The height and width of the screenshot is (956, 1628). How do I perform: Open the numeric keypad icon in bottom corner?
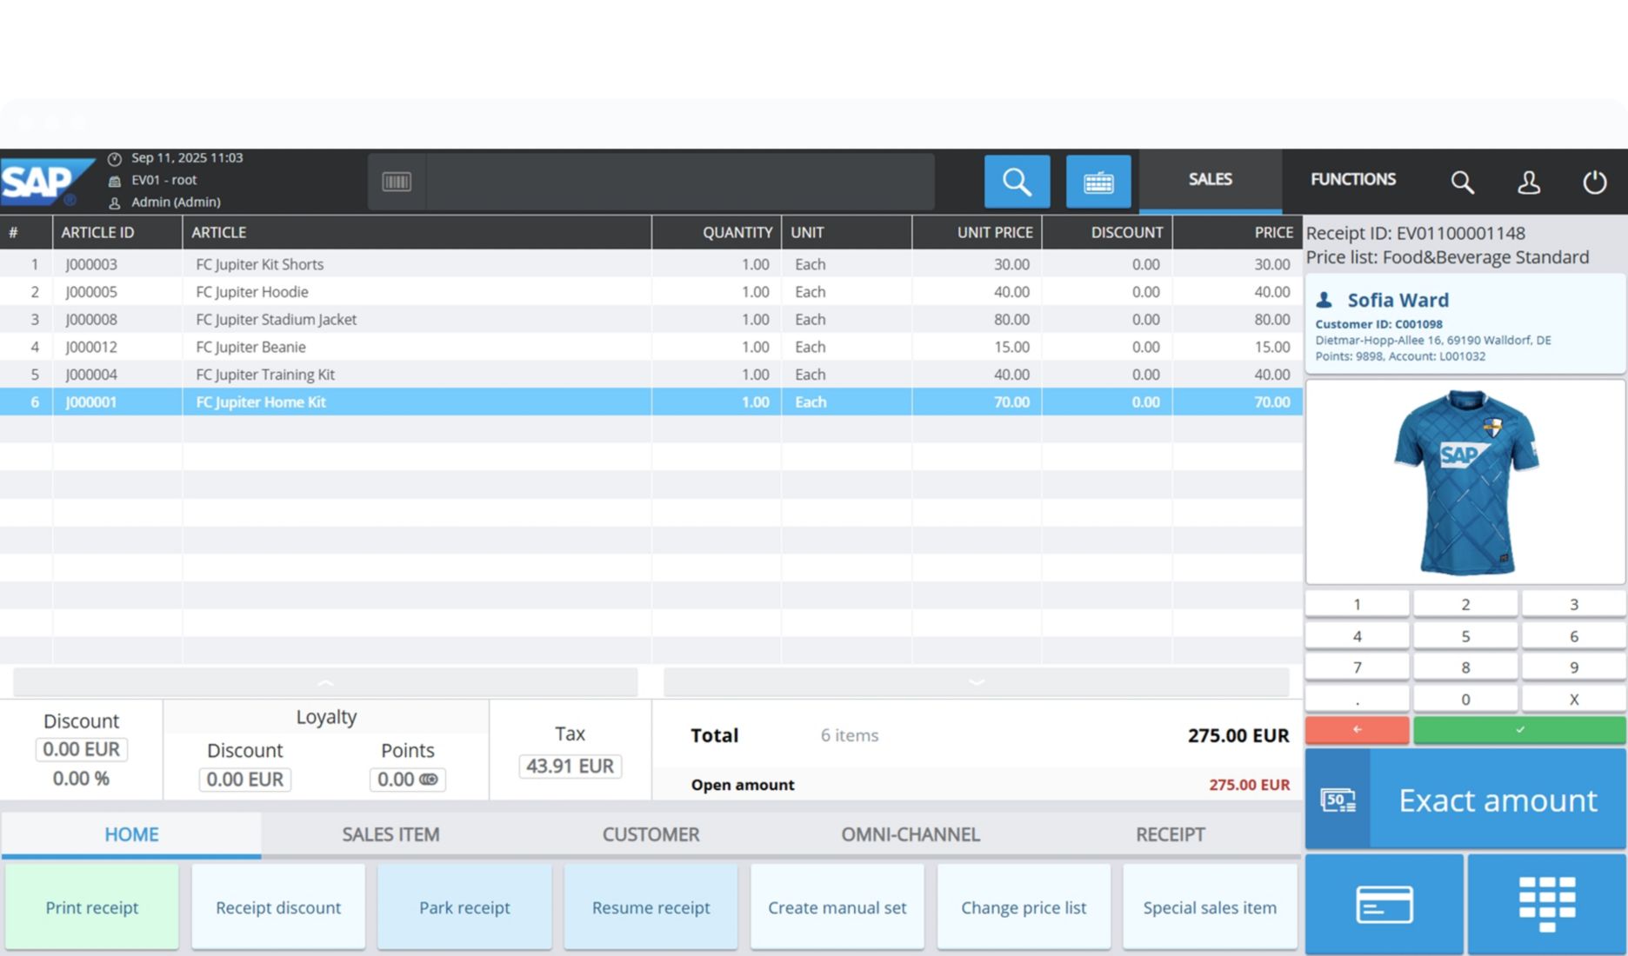tap(1547, 904)
